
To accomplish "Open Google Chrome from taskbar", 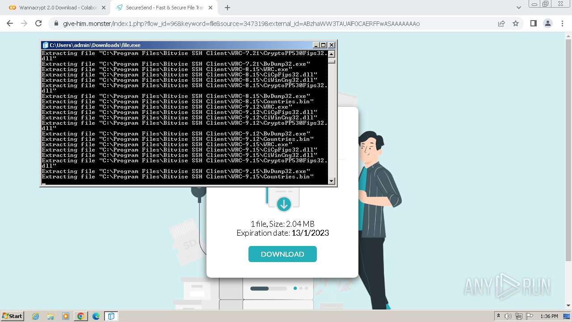I will pos(81,316).
